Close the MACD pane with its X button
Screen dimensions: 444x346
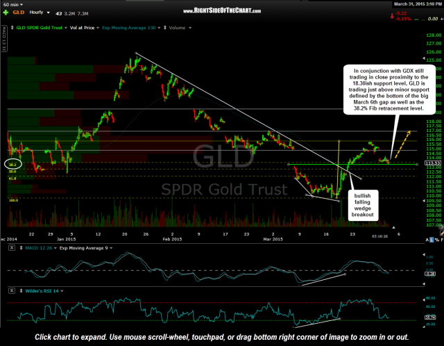(x=12, y=248)
